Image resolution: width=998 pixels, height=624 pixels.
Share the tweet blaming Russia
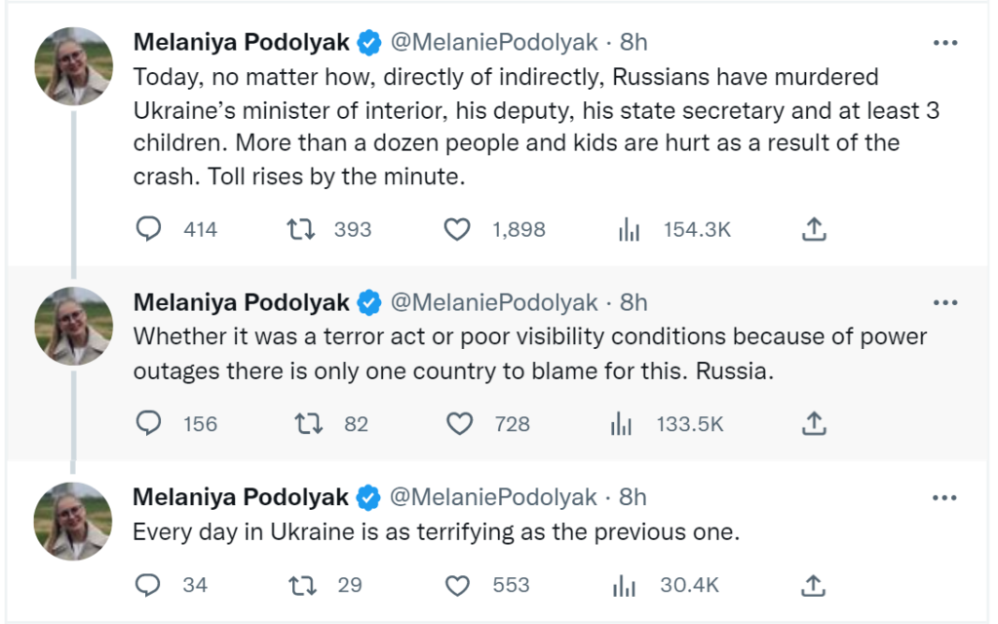[x=814, y=423]
